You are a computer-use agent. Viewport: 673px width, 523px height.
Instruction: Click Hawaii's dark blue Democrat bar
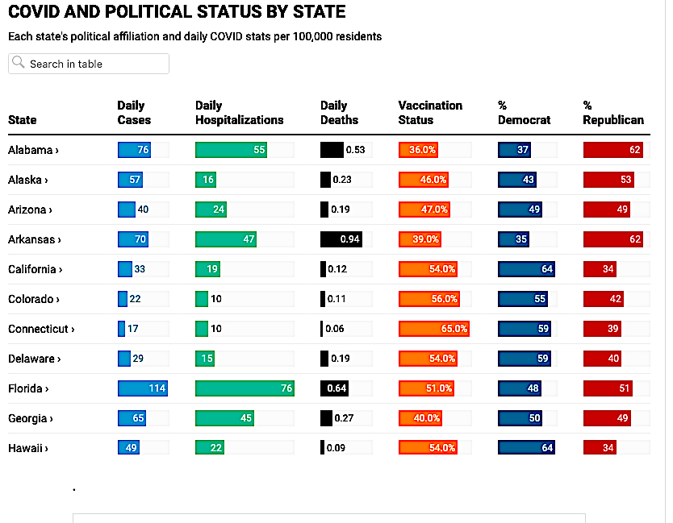pos(526,448)
